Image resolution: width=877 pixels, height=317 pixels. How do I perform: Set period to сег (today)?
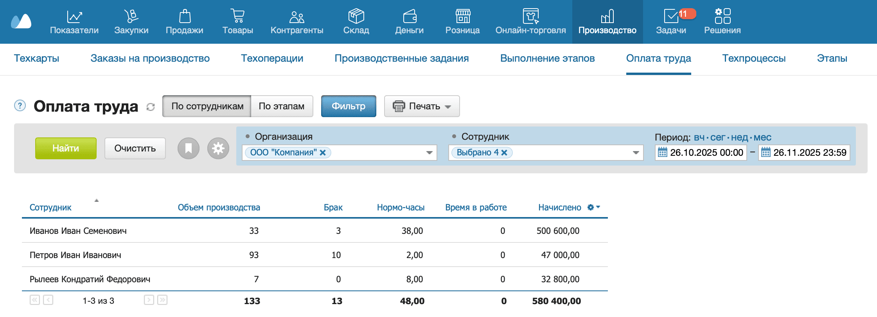pos(718,137)
